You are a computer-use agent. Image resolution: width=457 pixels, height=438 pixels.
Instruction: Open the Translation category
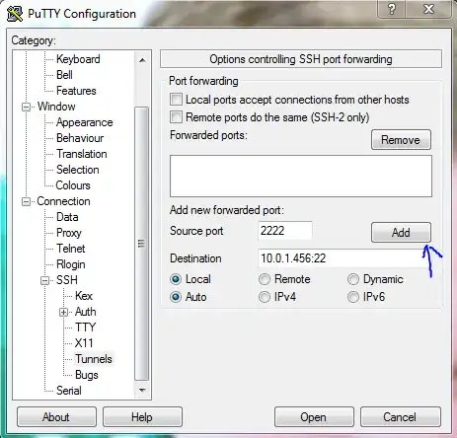[82, 154]
